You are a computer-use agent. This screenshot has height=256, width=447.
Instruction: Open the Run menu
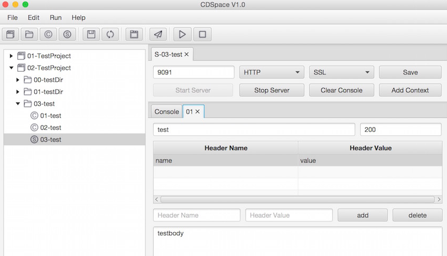[x=55, y=17]
